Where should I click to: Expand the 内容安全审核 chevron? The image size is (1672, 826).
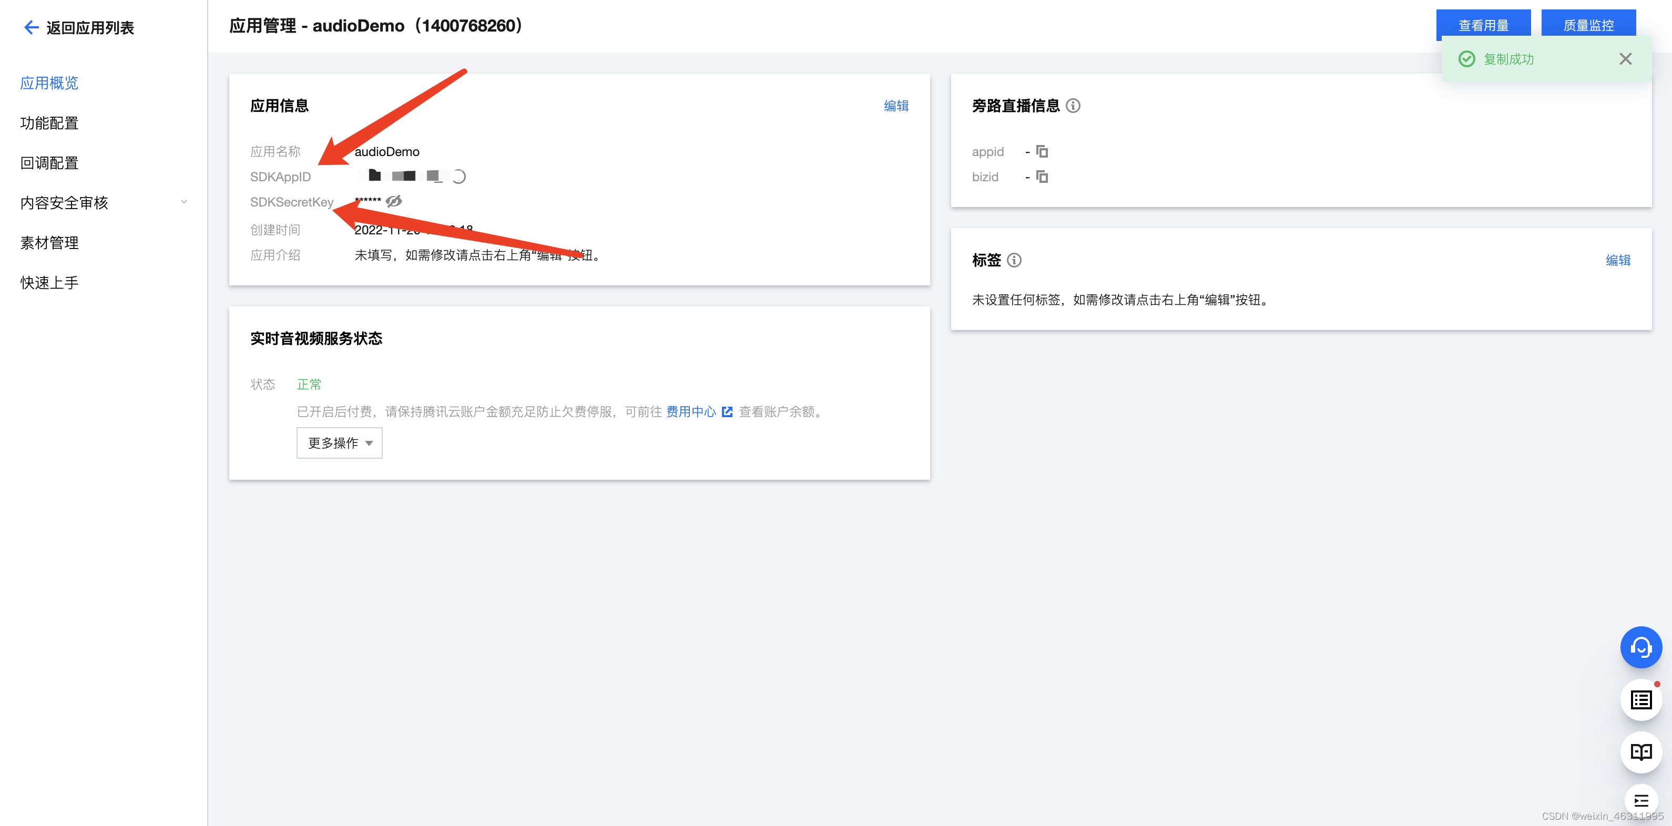(183, 202)
